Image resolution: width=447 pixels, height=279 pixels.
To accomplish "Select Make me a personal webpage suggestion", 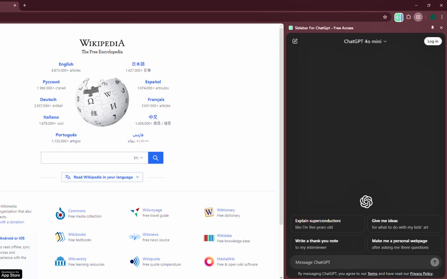I will (404, 244).
